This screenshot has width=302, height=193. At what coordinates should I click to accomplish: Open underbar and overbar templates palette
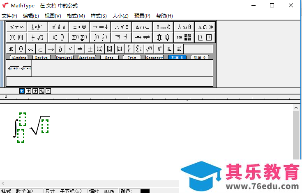click(x=122, y=37)
